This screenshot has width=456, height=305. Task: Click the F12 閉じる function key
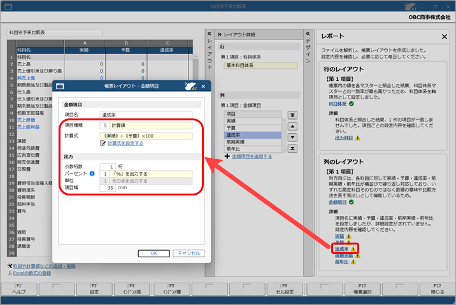pyautogui.click(x=438, y=289)
